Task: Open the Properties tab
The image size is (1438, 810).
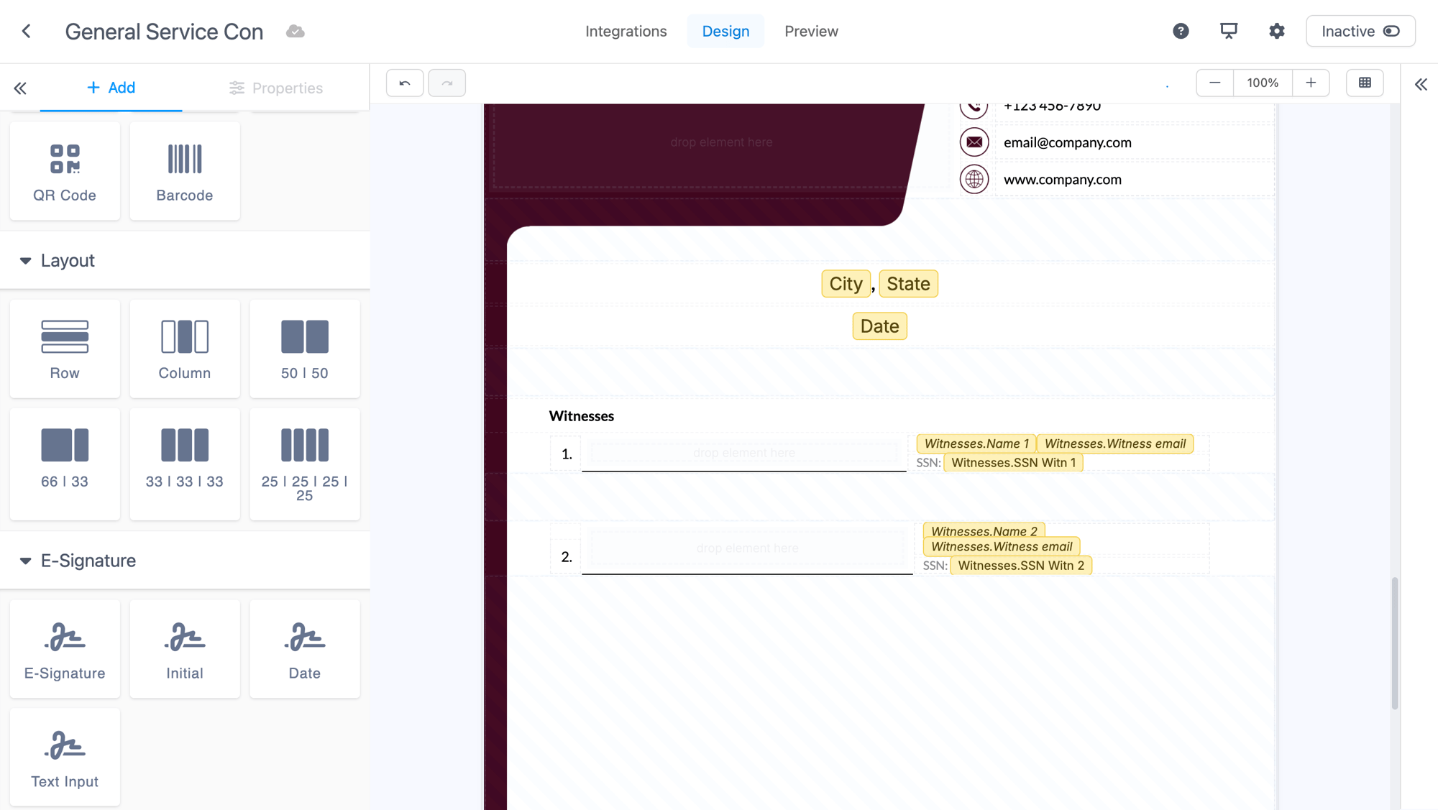Action: coord(276,88)
